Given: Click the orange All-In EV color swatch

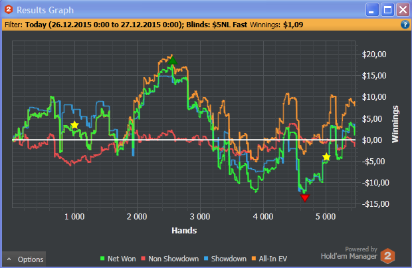Looking at the screenshot, I should (254, 259).
